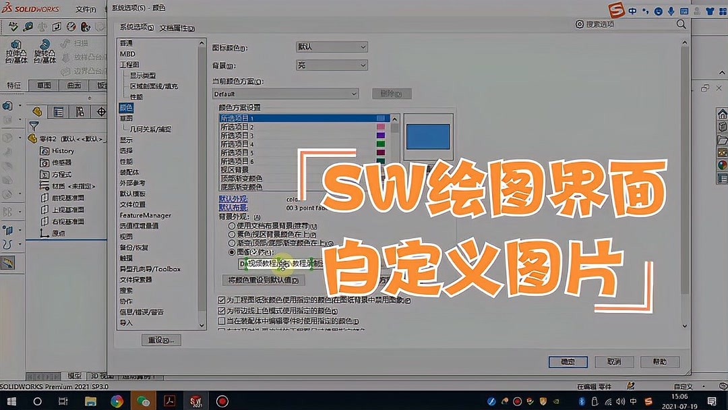Click the ConfigurationManager tab icon
This screenshot has width=728, height=410.
click(x=80, y=110)
